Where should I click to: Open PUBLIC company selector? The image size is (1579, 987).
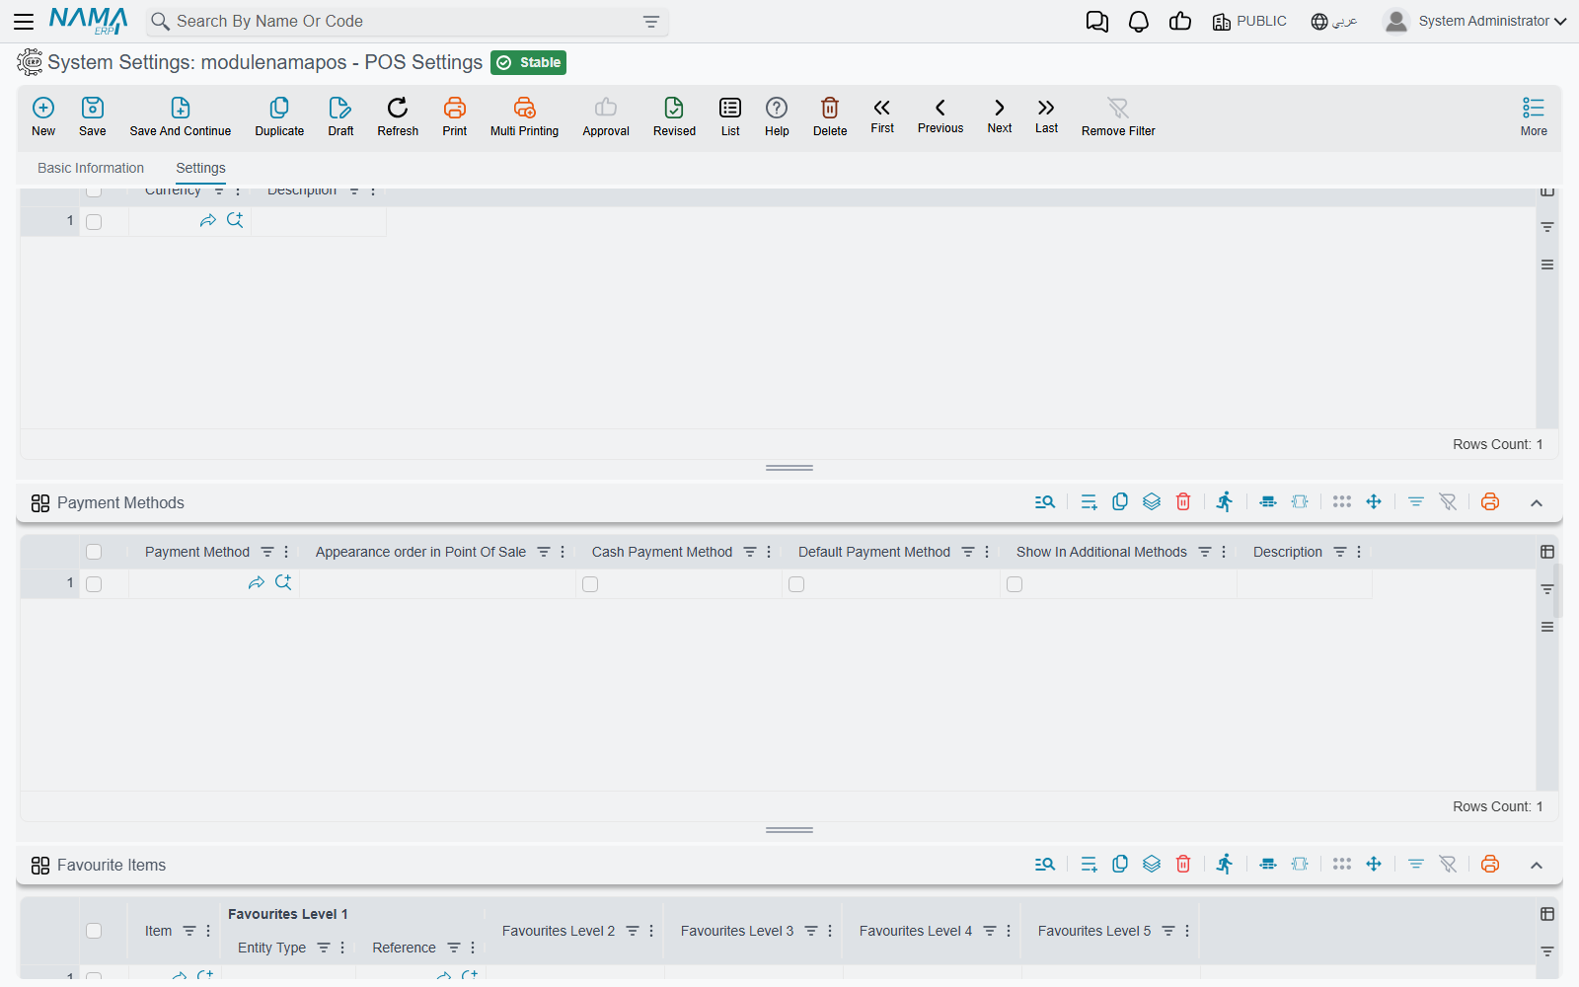tap(1249, 21)
